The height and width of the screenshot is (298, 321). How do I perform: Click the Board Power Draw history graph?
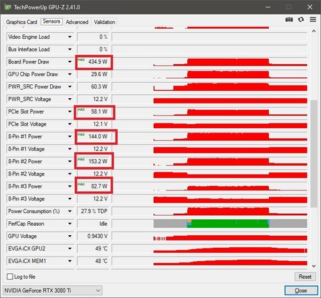tap(209, 61)
